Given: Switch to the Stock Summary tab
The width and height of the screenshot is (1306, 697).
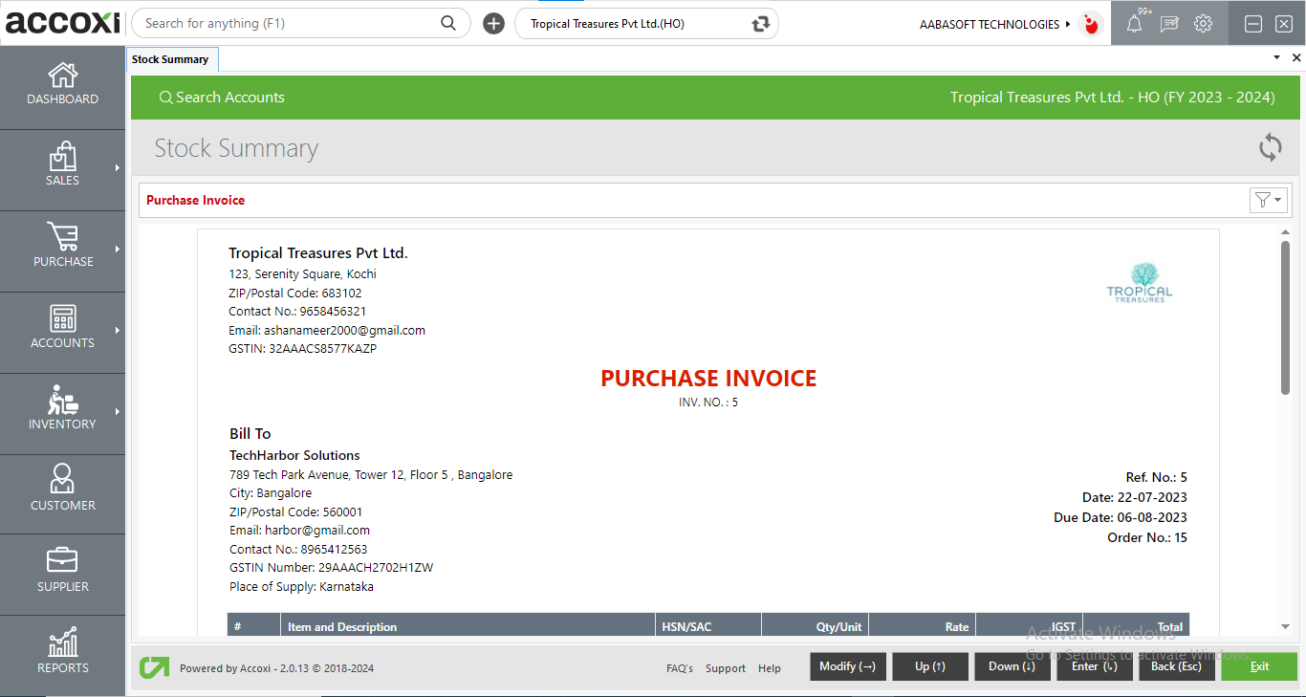Looking at the screenshot, I should [172, 58].
